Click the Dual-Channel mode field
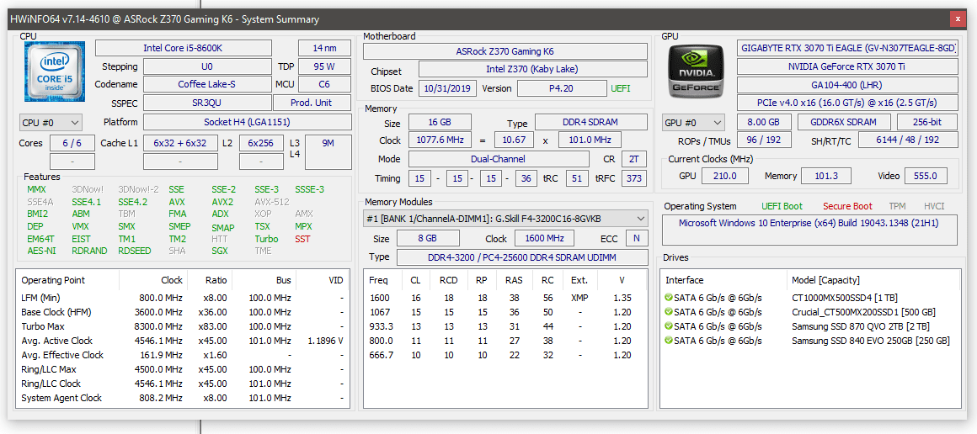The height and width of the screenshot is (434, 977). click(499, 159)
